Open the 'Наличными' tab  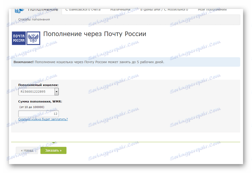120,10
